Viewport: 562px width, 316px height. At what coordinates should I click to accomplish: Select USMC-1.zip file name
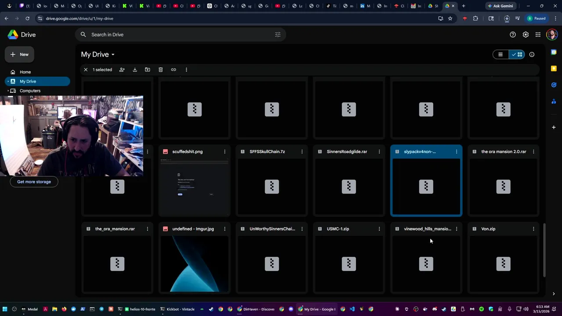click(338, 229)
